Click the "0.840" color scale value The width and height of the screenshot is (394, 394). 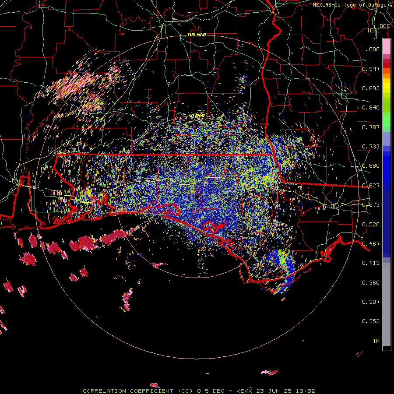point(371,108)
